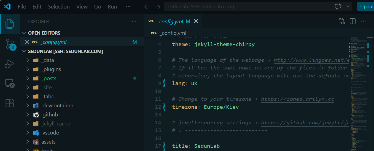Click the timezone: Europe/Kiev line

tap(205, 107)
